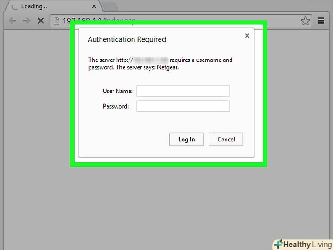Click the browser forward arrow
The width and height of the screenshot is (333, 250).
click(27, 21)
